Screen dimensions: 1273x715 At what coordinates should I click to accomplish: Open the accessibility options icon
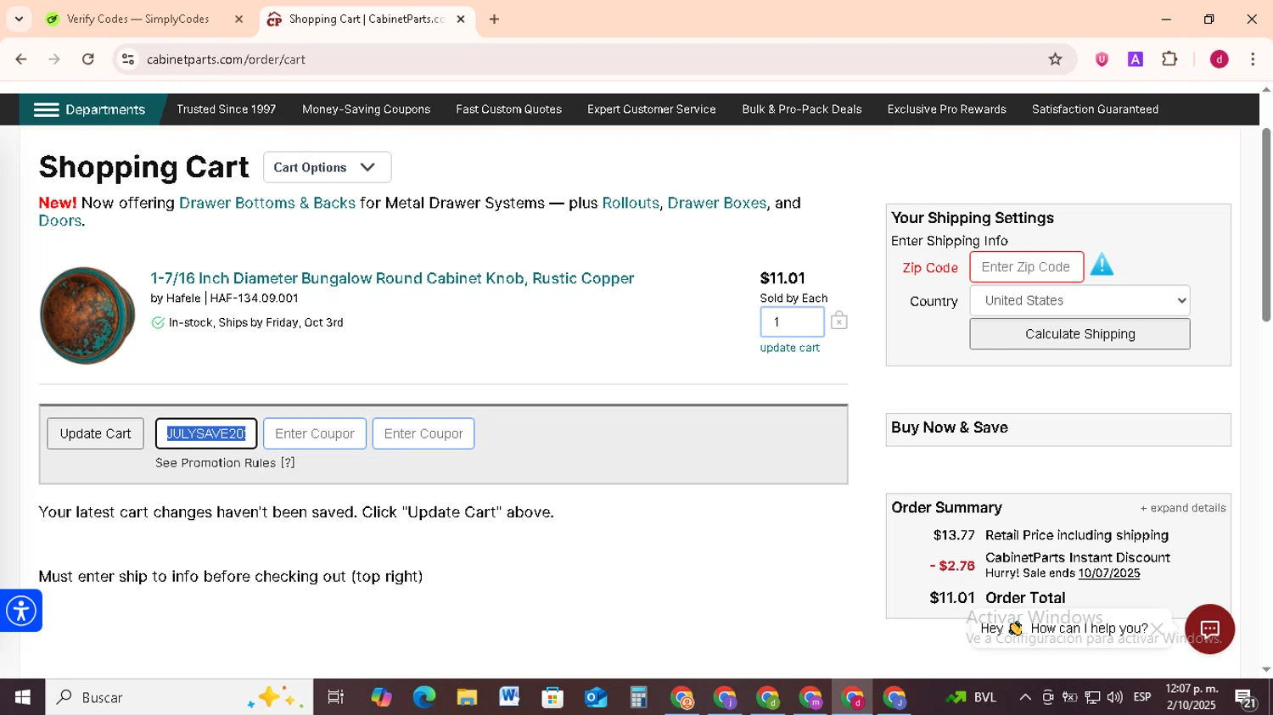[20, 611]
